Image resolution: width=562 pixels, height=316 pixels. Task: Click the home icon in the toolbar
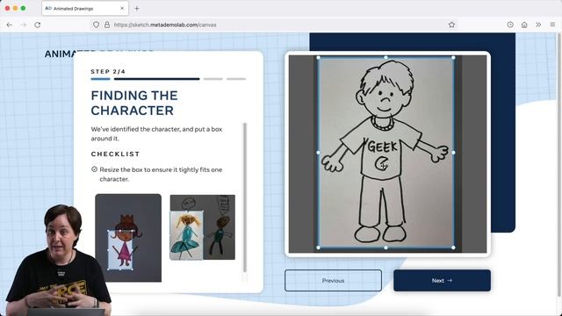click(524, 25)
